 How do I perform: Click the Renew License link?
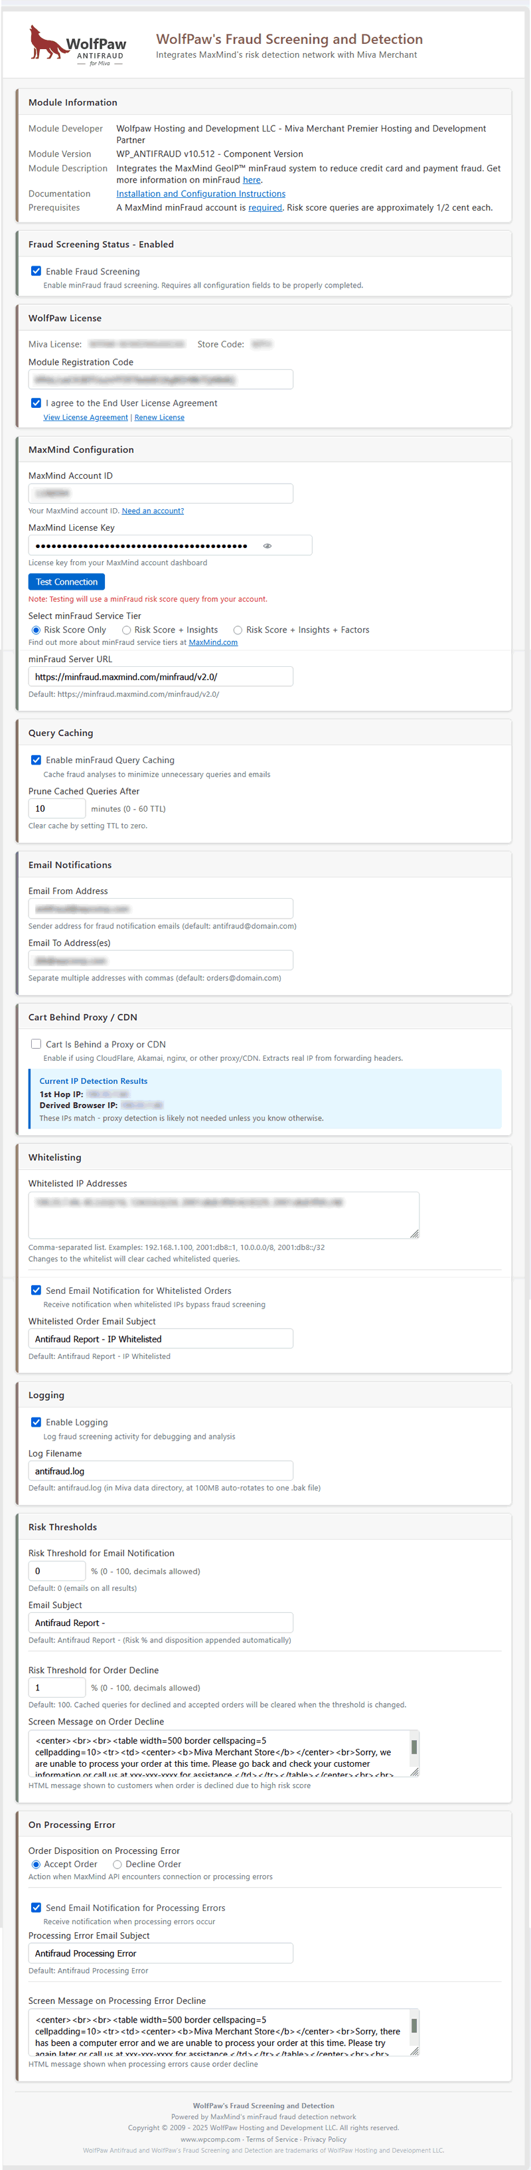pos(159,417)
